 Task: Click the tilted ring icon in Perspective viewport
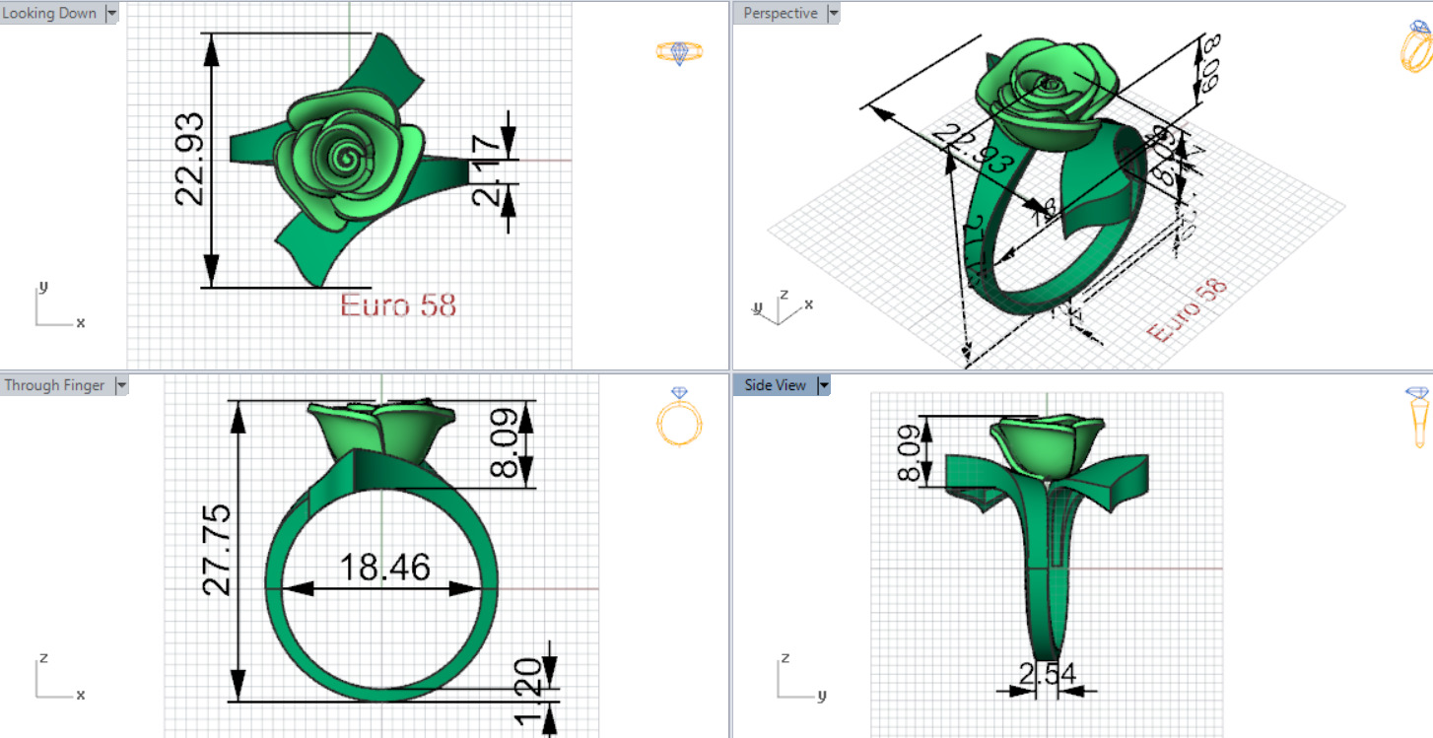pyautogui.click(x=1416, y=46)
